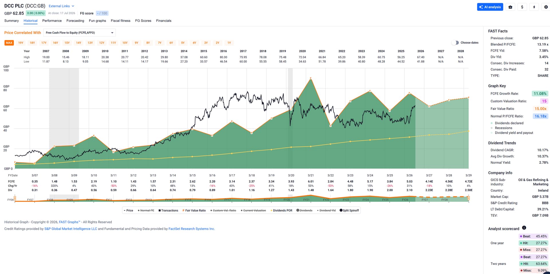Open the settings gear icon

point(546,7)
